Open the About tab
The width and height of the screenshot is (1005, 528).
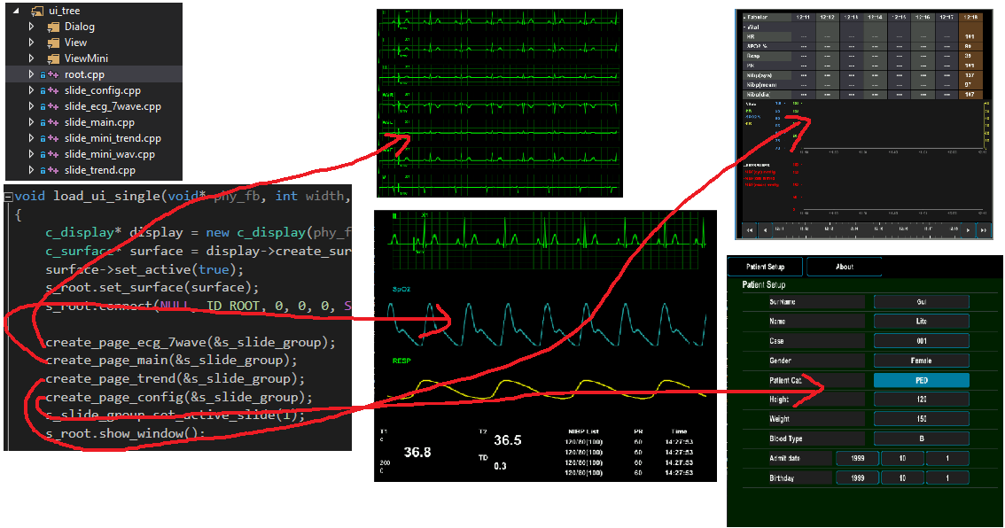point(844,267)
